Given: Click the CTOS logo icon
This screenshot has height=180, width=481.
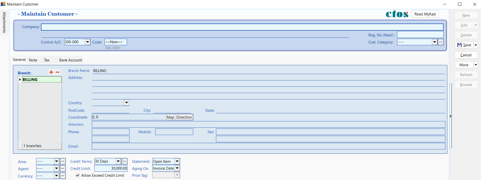Looking at the screenshot, I should coord(397,14).
